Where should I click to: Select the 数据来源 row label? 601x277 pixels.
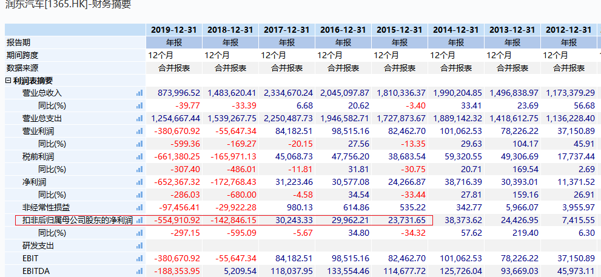22,68
